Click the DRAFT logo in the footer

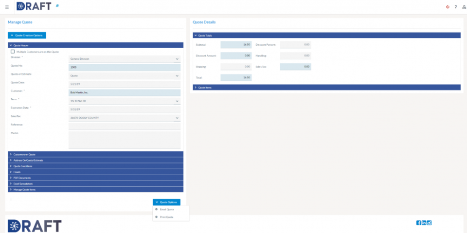[x=35, y=226]
